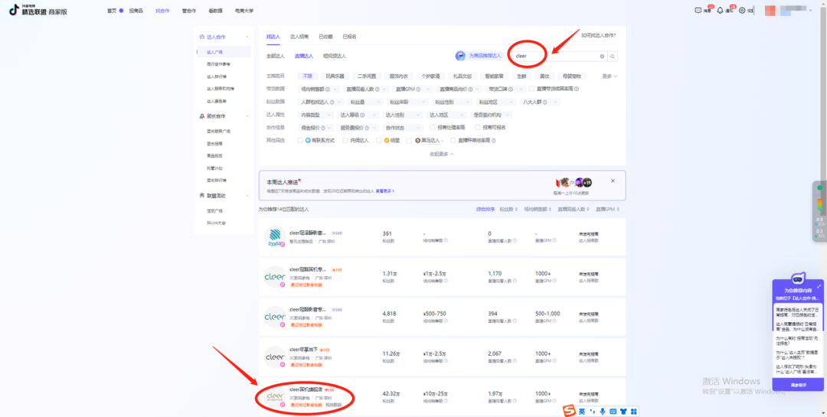Check the 招商处理率高 checkbox
827x417 pixels.
click(433, 128)
